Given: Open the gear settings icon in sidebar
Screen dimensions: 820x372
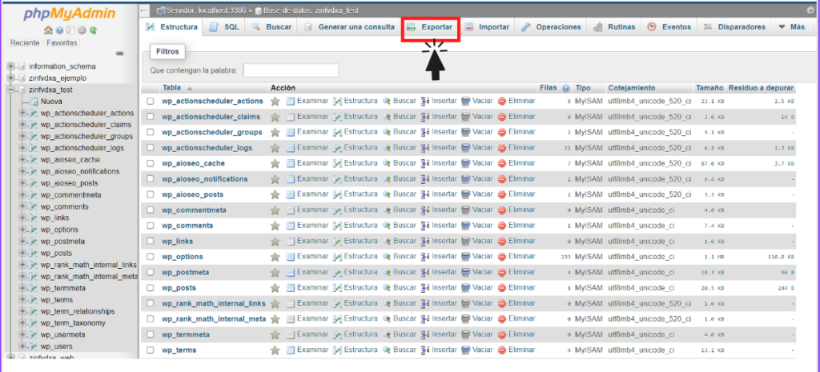Looking at the screenshot, I should (x=82, y=30).
